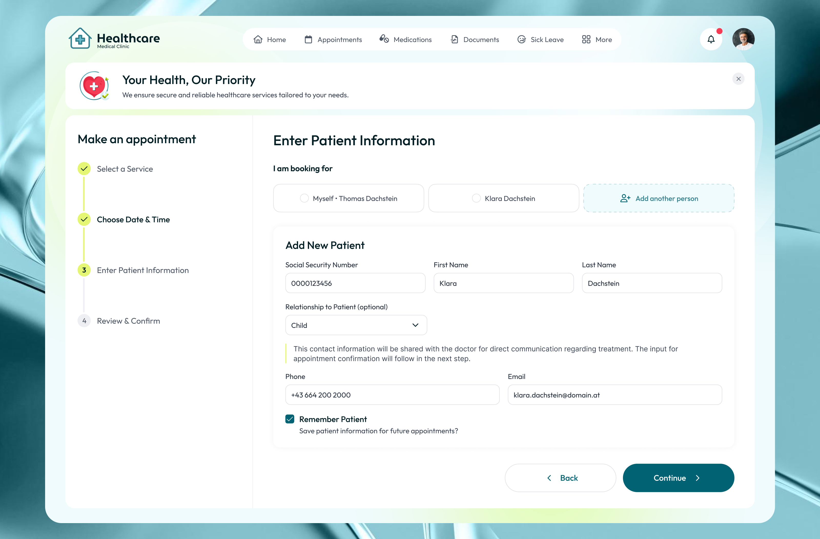Click the Back button
This screenshot has height=539, width=820.
pyautogui.click(x=560, y=478)
